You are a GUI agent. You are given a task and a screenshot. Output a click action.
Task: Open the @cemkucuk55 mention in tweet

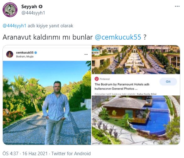click(x=118, y=37)
